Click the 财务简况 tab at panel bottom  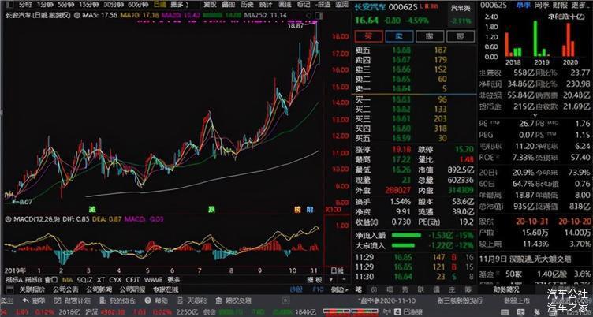point(506,289)
